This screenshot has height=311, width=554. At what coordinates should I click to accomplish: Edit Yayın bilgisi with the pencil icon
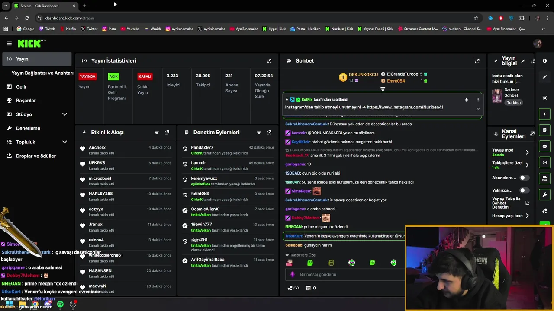pyautogui.click(x=523, y=61)
